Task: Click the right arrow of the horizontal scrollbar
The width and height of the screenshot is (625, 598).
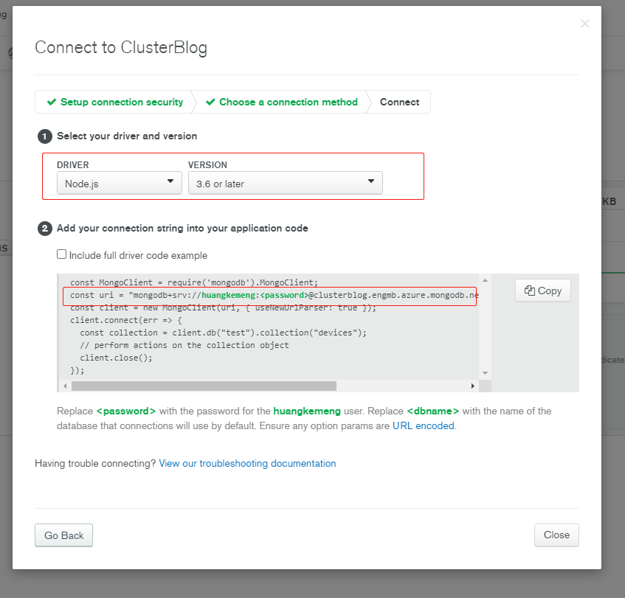Action: (473, 386)
